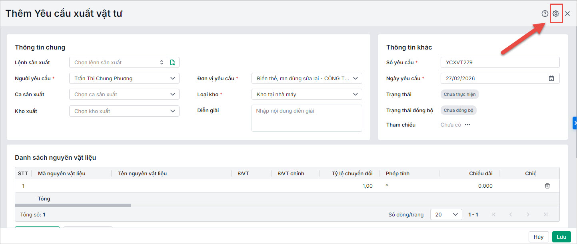Image resolution: width=577 pixels, height=244 pixels.
Task: Click the Hủy cancel button
Action: pyautogui.click(x=538, y=237)
